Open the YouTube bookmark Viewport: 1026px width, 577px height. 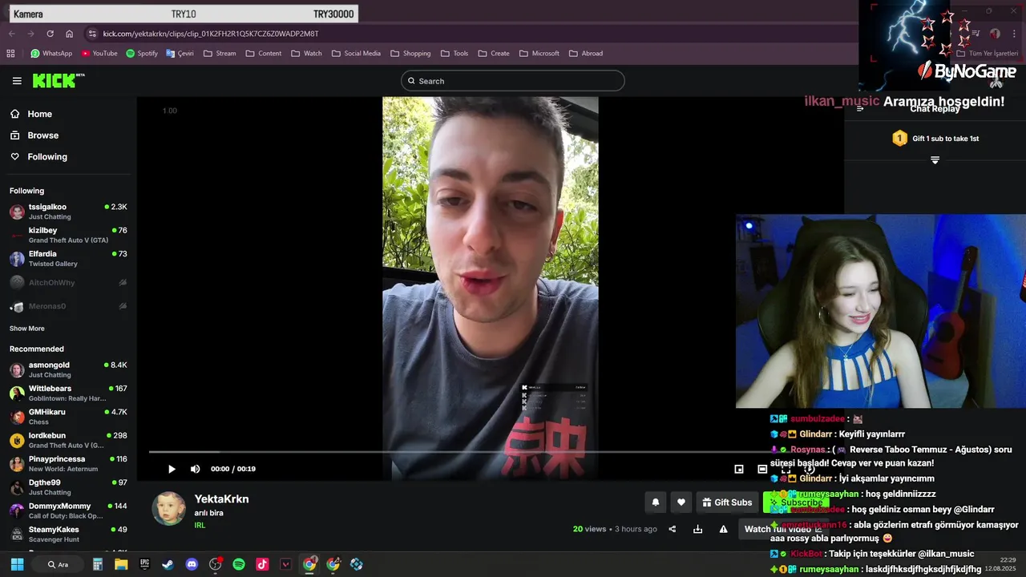click(99, 54)
